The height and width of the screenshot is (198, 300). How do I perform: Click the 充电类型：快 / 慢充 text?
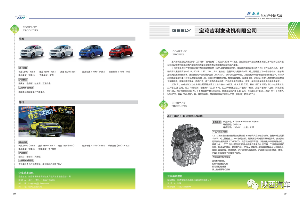[x=47, y=149]
